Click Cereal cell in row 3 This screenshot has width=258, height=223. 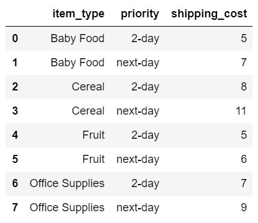click(x=88, y=111)
